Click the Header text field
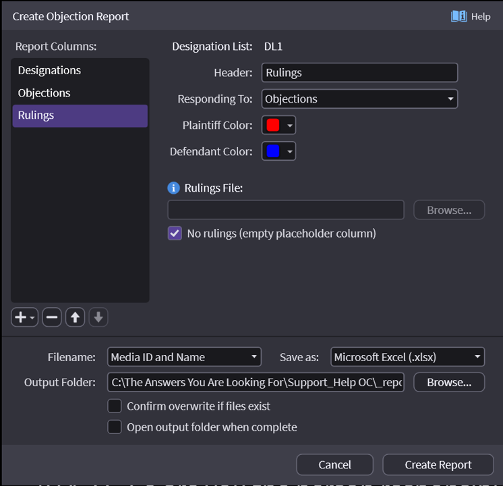This screenshot has width=503, height=486. 359,73
